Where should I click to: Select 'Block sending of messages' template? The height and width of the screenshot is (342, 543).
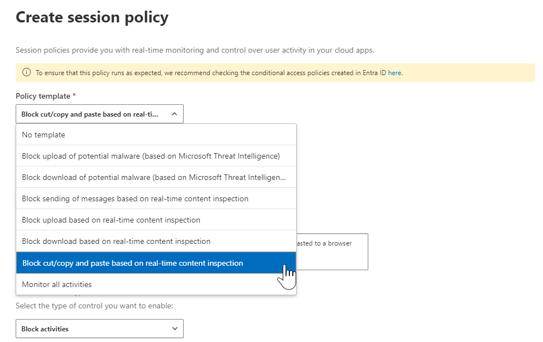coord(156,198)
